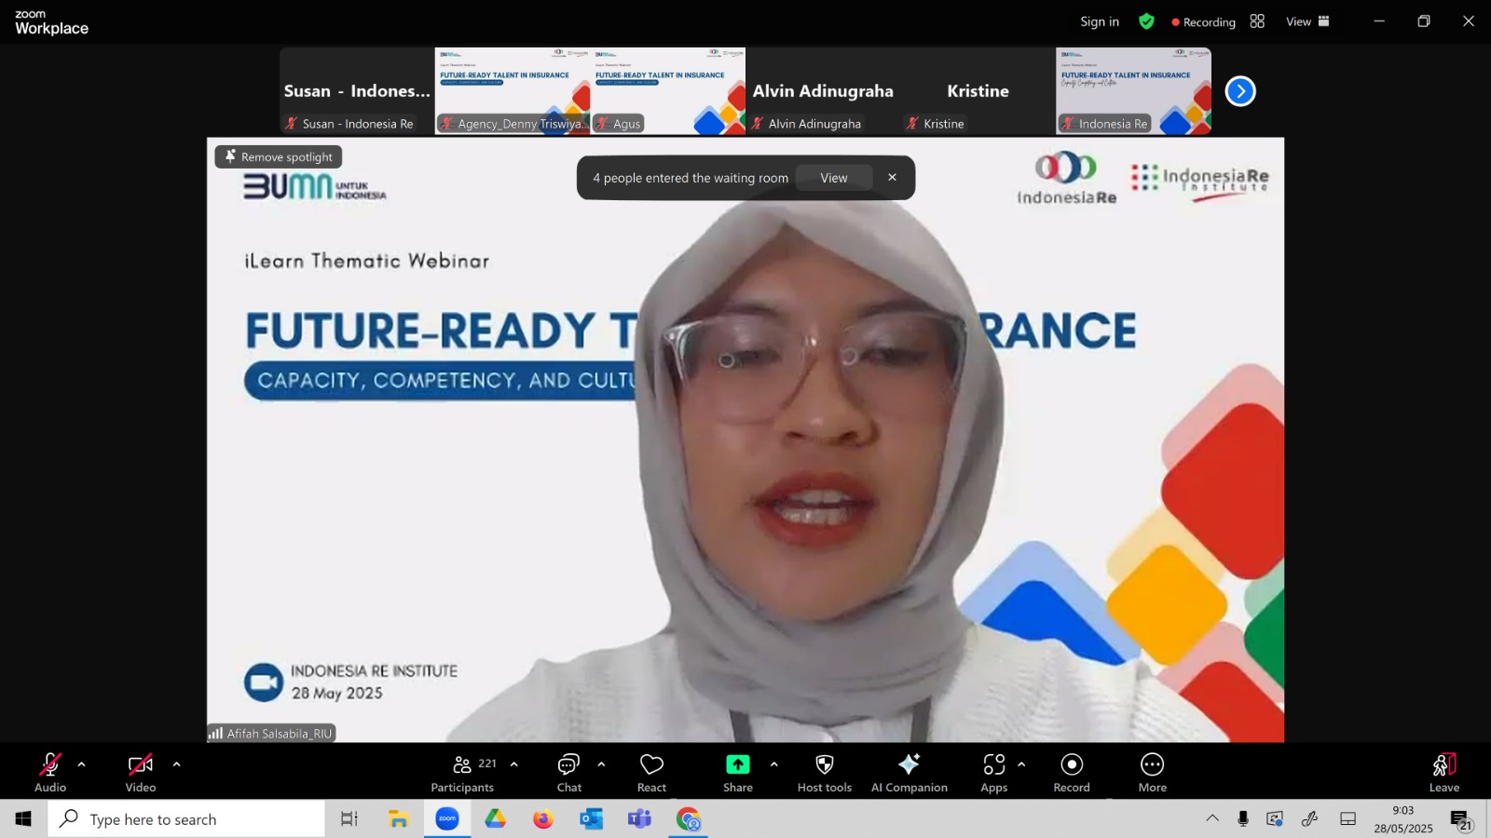The image size is (1491, 838).
Task: Open the More options menu
Action: click(x=1153, y=773)
